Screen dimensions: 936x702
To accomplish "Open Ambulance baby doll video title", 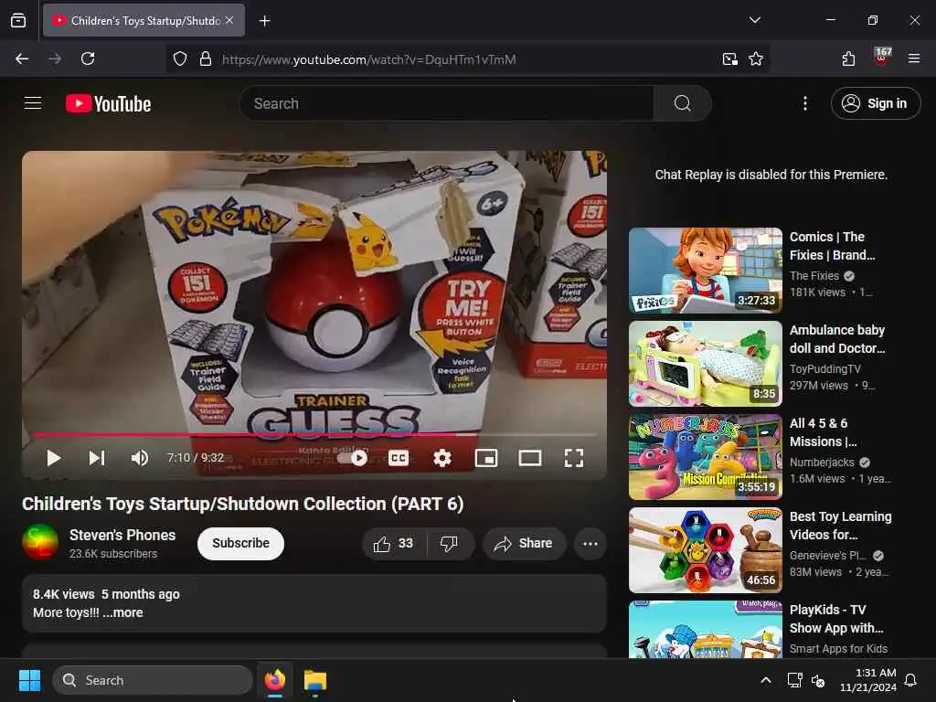I will click(837, 339).
